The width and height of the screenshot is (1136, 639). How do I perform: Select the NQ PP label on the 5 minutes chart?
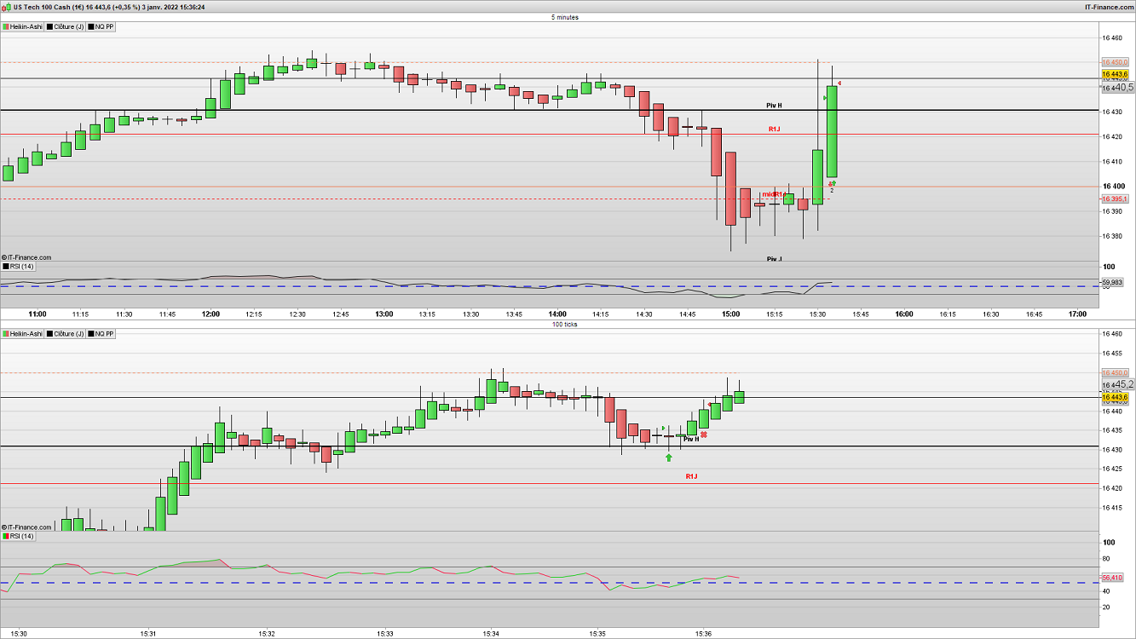(101, 26)
